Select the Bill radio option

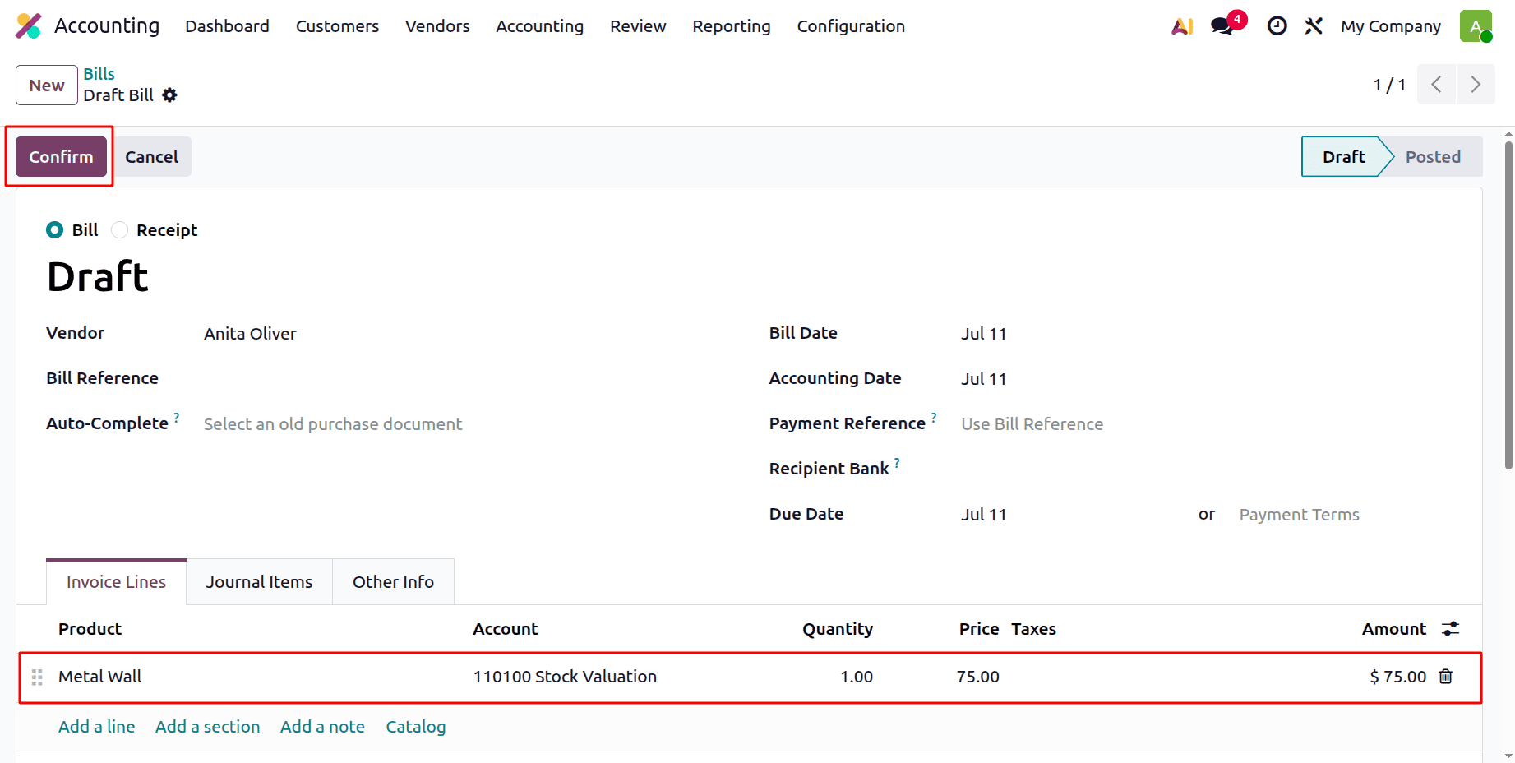(x=54, y=230)
